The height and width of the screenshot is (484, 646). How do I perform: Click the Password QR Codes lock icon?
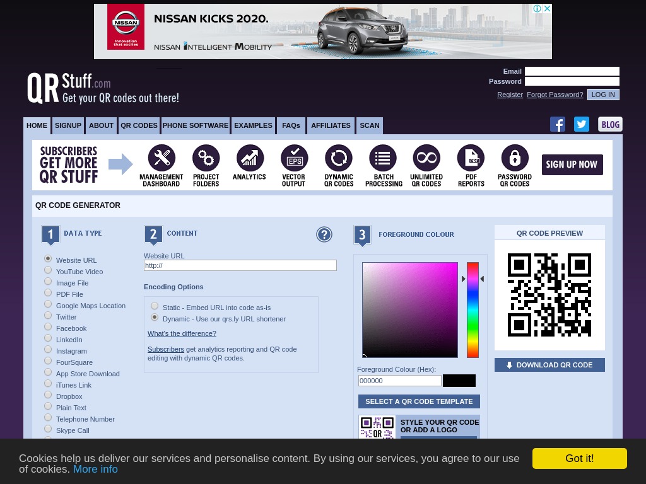pos(515,158)
